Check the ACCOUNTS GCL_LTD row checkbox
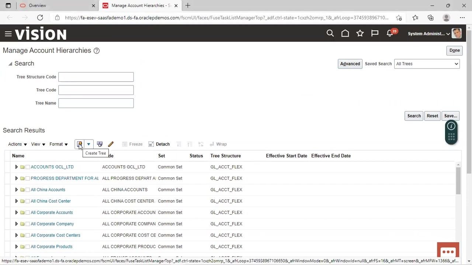Viewport: 472px width, 265px height. tap(28, 167)
